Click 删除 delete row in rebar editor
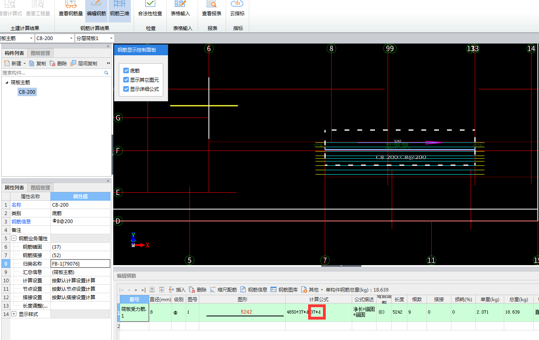Screen dimensions: 539x340 (198, 290)
